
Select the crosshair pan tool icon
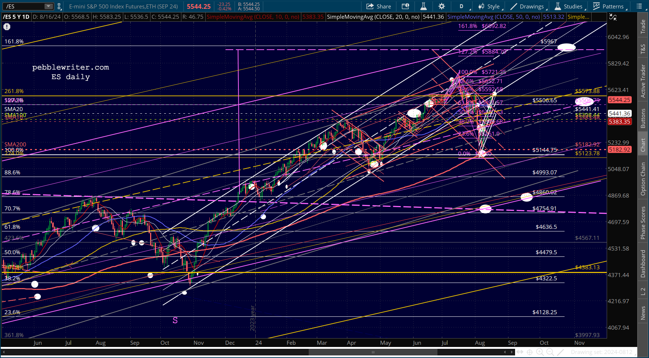point(529,352)
